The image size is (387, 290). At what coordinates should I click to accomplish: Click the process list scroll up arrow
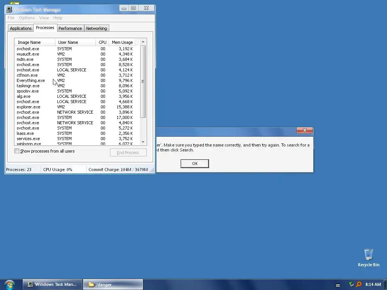[143, 42]
